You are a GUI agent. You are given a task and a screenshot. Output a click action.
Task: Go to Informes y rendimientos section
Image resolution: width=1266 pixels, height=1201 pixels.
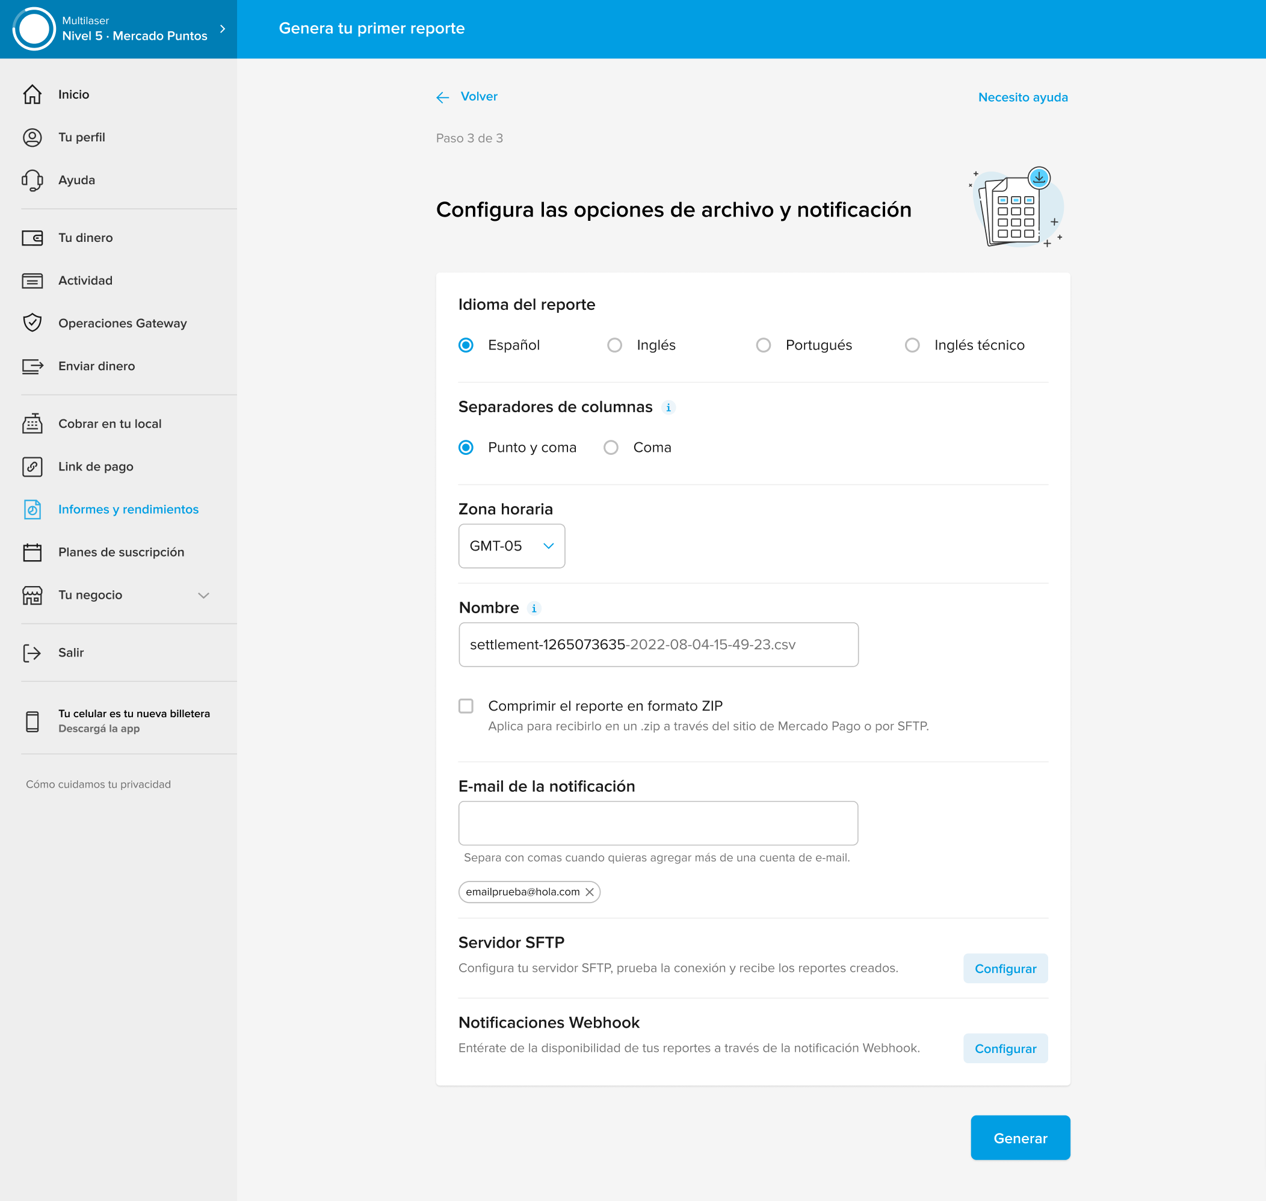click(128, 510)
